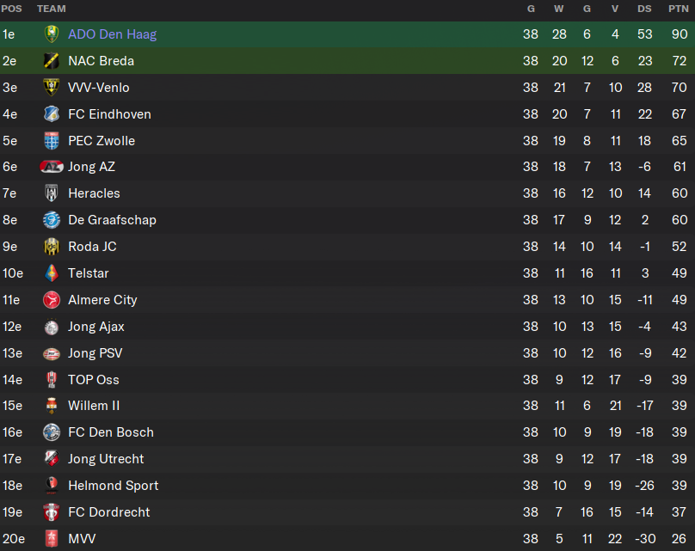Click the TEAM column header
Screen dimensions: 695x551
(x=52, y=9)
